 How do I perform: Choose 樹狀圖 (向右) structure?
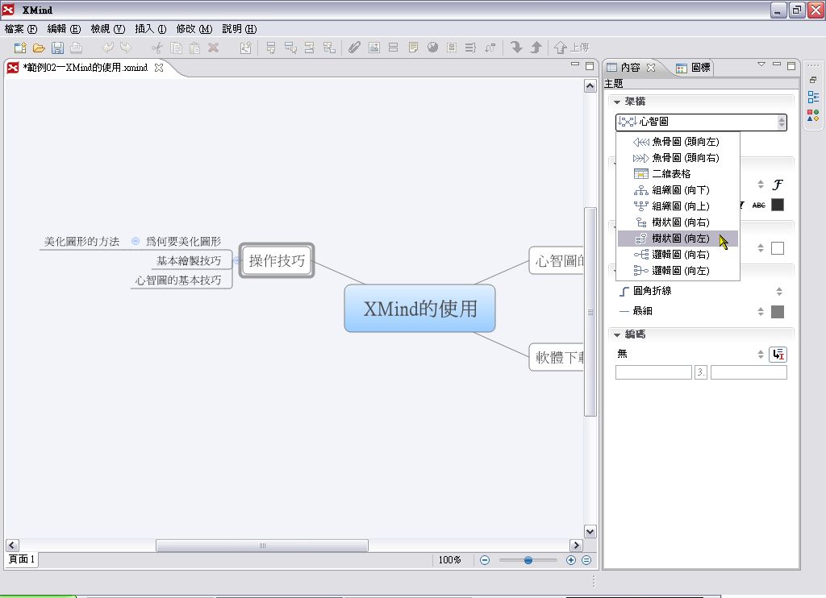tap(678, 222)
